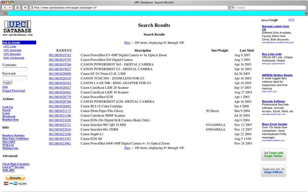Open the EAN 128 Barcode ad link
This screenshot has height=192, width=308.
(x=14, y=58)
